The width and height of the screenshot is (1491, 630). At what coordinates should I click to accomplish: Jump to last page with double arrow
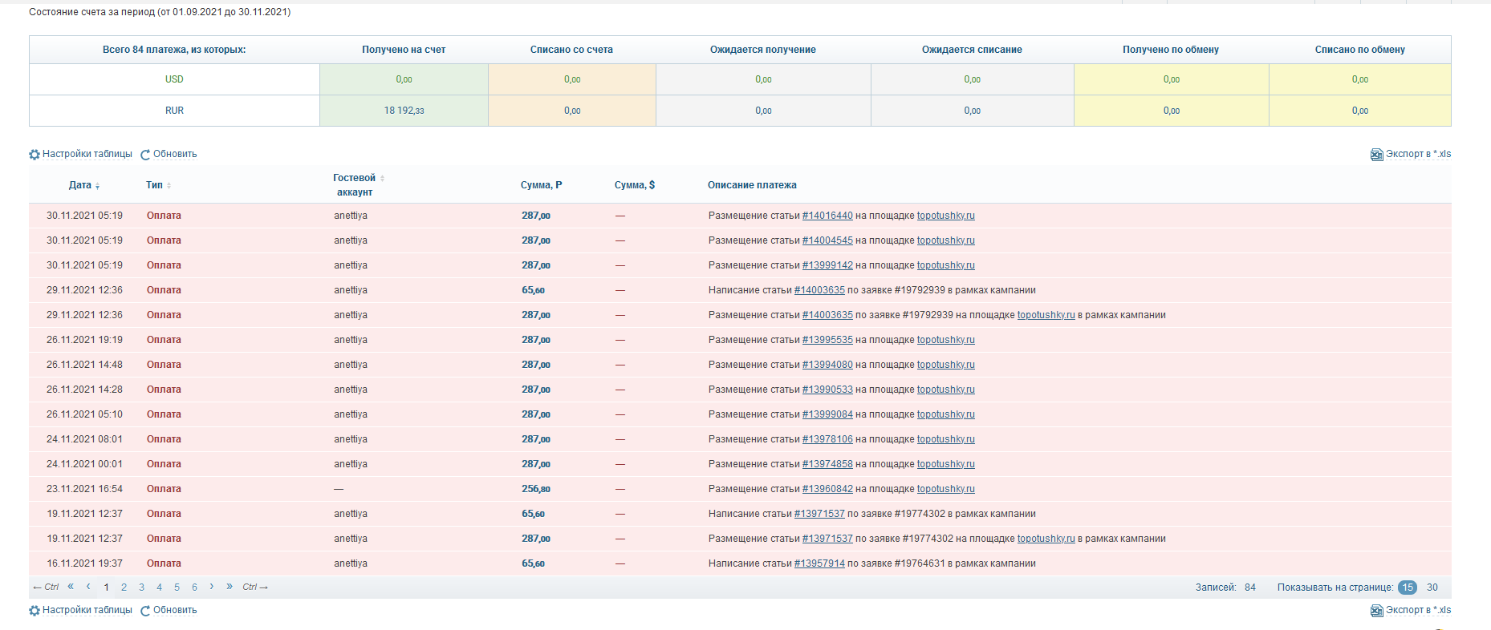230,587
